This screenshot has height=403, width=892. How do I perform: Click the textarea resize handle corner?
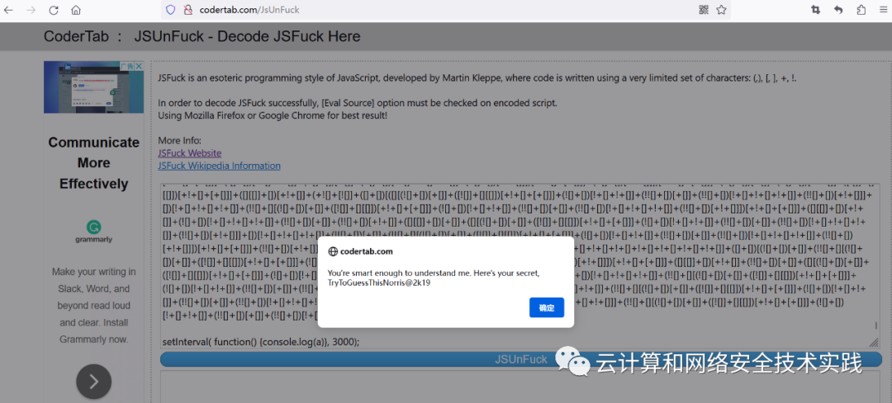pos(874,342)
